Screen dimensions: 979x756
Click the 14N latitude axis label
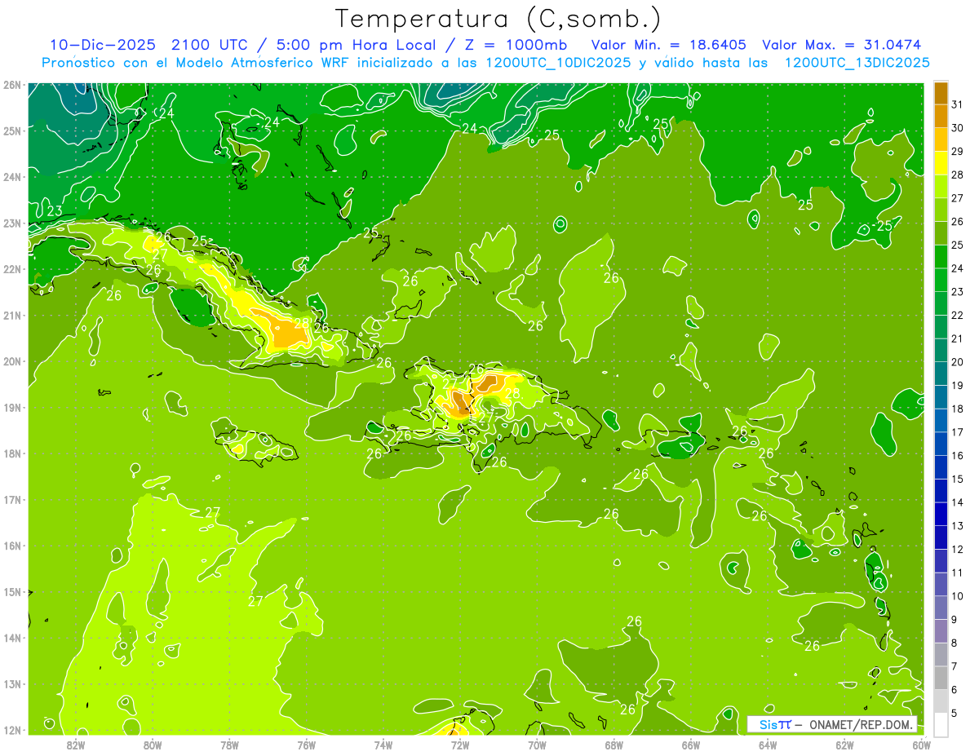[11, 638]
